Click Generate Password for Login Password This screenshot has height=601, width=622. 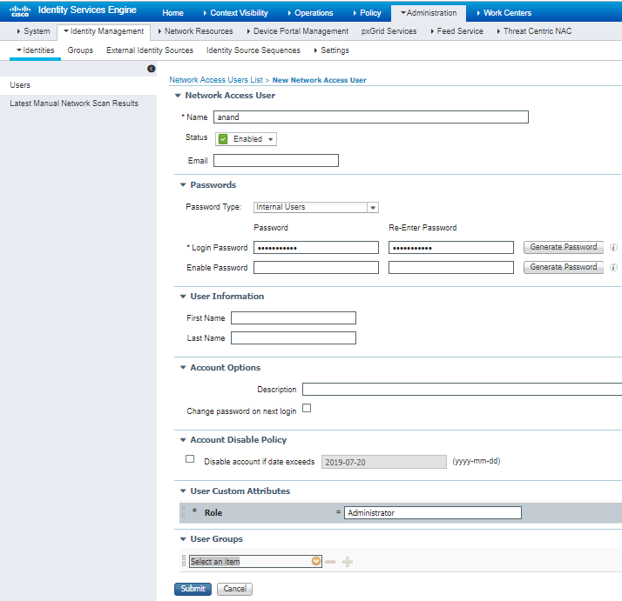tap(564, 247)
